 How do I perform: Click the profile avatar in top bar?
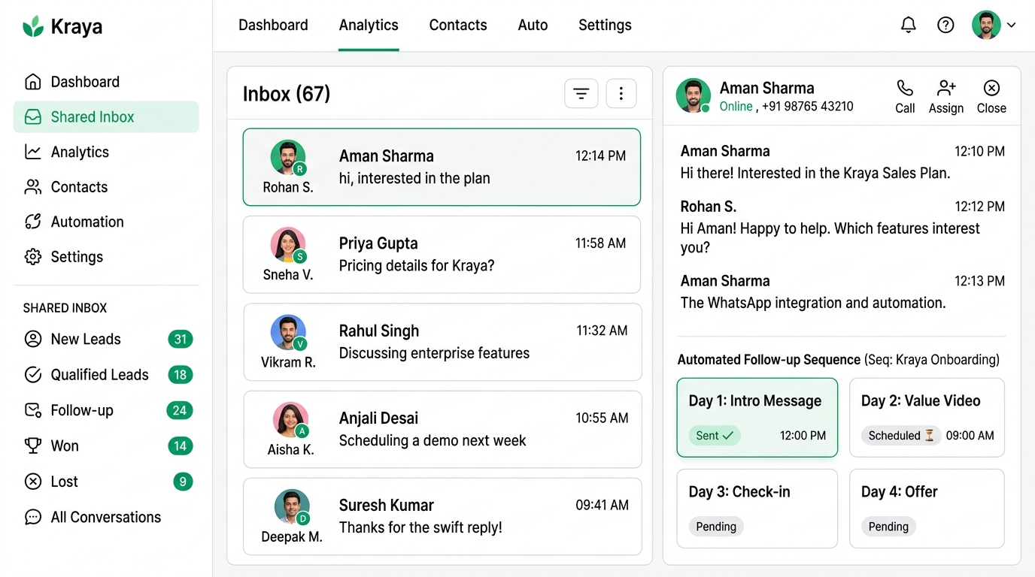(x=986, y=25)
